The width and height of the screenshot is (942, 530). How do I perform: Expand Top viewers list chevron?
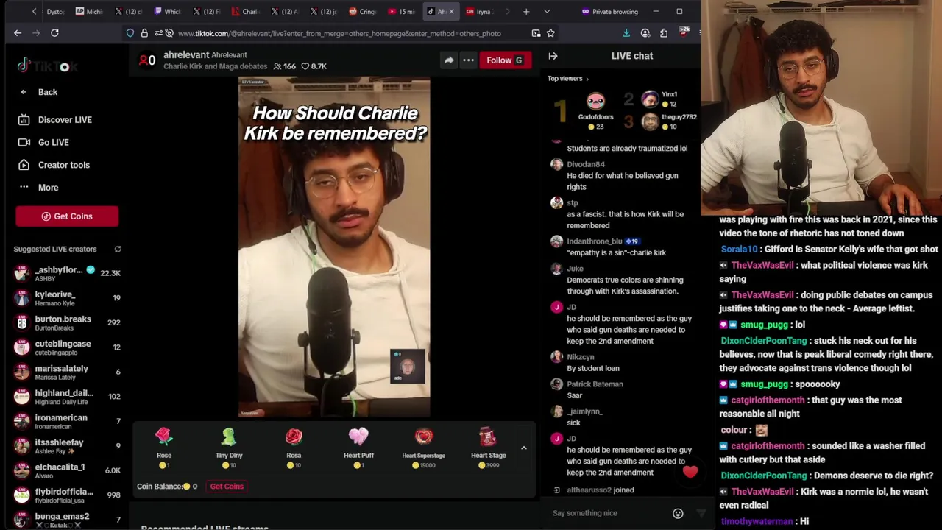point(587,79)
